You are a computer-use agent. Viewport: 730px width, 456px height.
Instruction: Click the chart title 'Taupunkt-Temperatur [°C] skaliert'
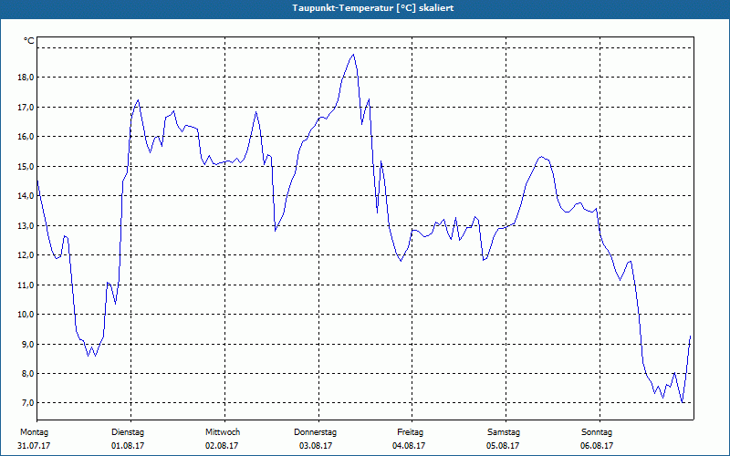(373, 8)
